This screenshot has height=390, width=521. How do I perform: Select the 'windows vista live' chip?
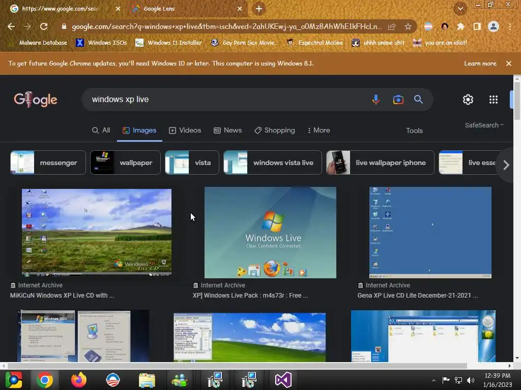[273, 162]
